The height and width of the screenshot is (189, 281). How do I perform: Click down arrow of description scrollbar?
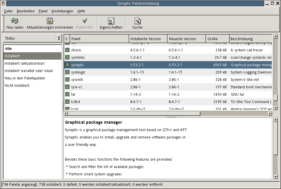[x=275, y=177]
